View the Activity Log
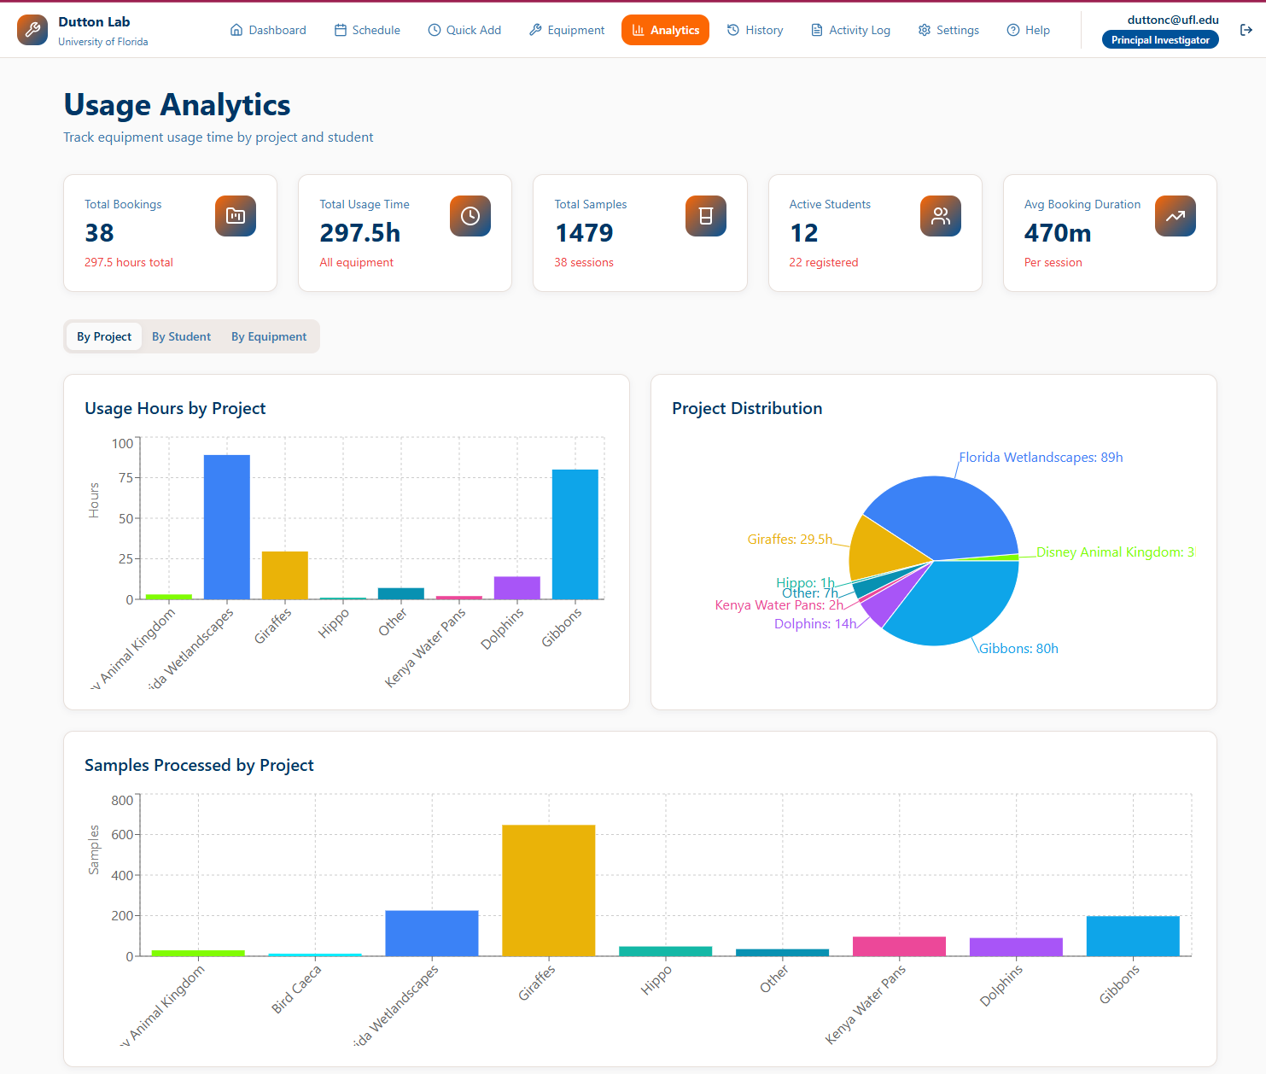Viewport: 1266px width, 1074px height. point(850,30)
